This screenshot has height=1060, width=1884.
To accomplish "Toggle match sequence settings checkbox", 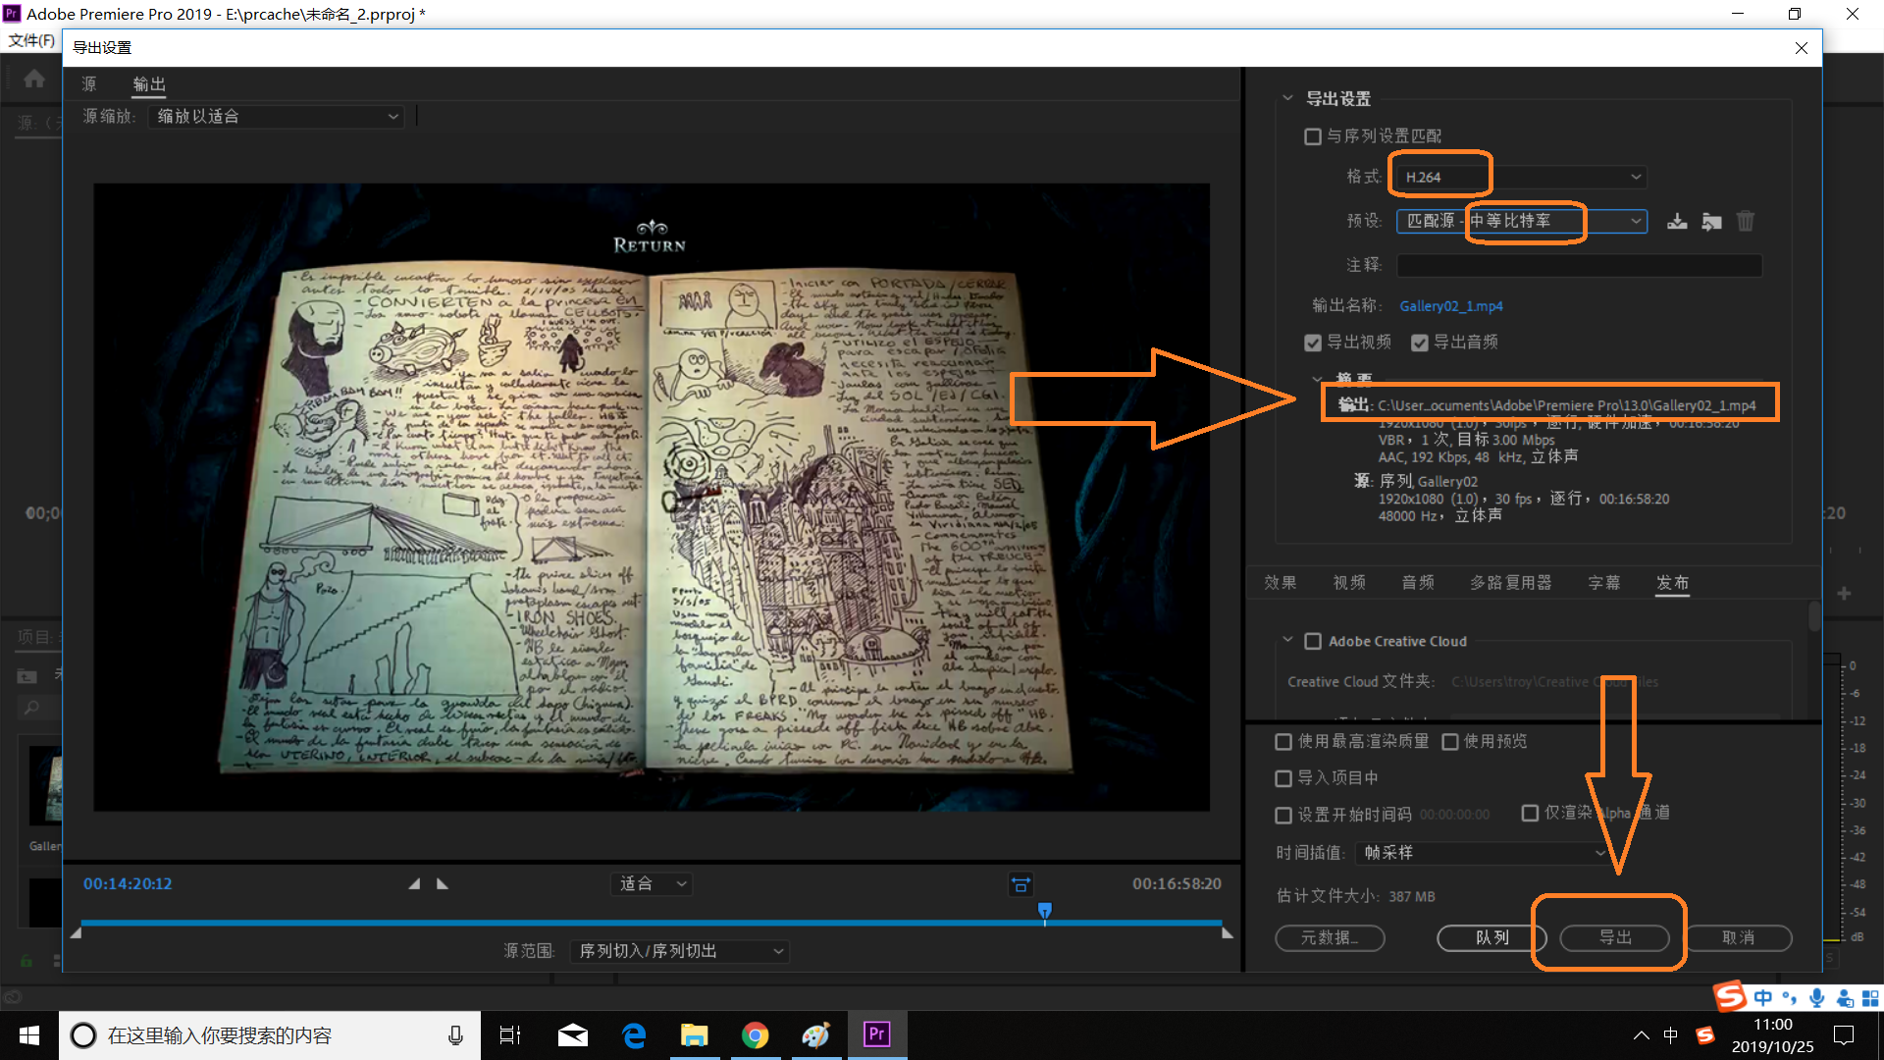I will click(x=1312, y=136).
